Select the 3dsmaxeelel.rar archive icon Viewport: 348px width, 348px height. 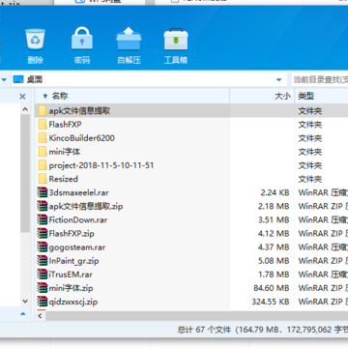43,192
